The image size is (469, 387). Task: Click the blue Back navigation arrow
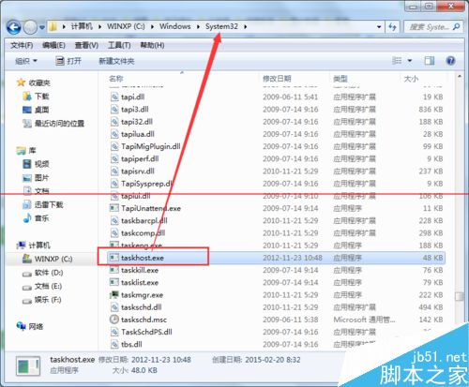[13, 27]
